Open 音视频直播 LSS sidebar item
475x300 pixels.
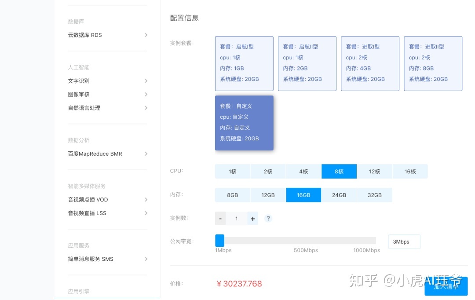(87, 213)
